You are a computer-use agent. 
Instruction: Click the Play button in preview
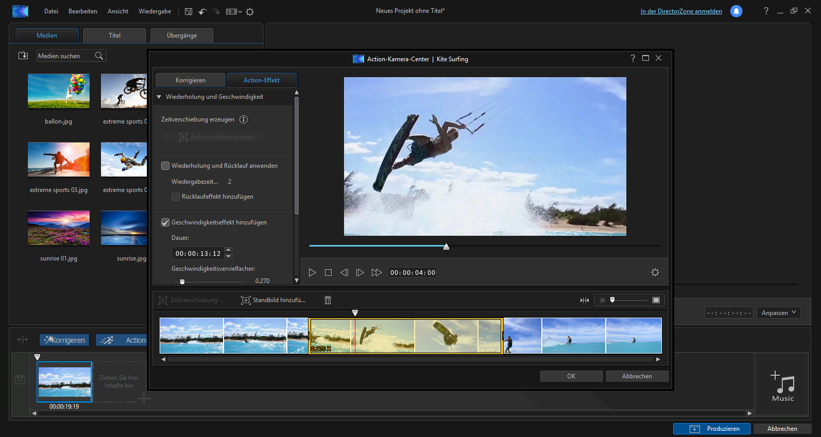point(312,273)
